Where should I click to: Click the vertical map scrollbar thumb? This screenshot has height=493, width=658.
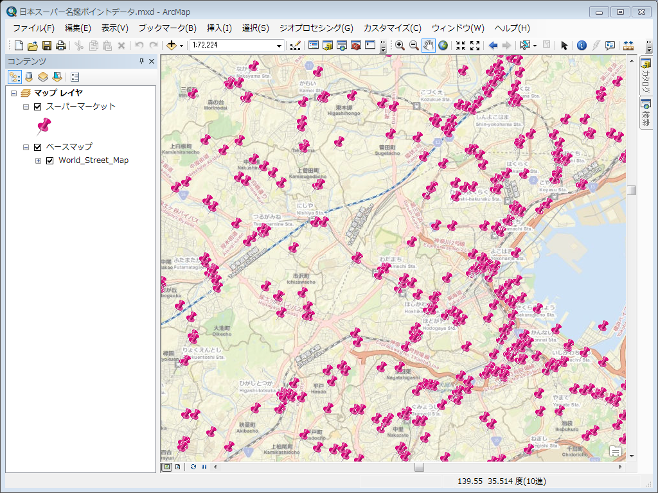click(632, 190)
